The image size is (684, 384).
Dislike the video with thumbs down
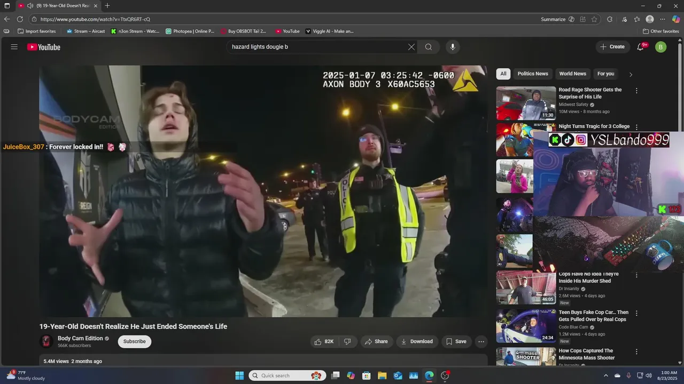347,341
